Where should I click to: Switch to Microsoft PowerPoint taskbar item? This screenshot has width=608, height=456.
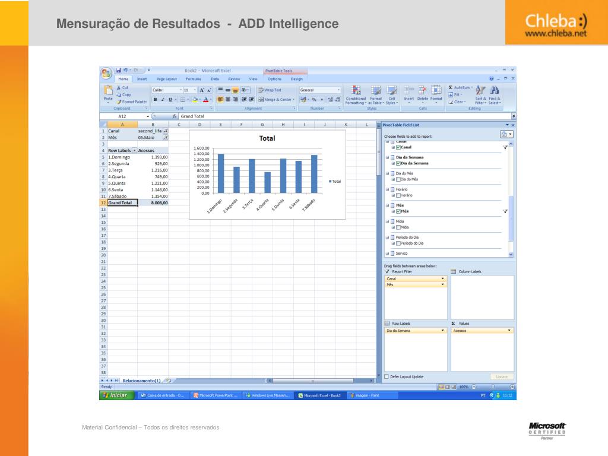[x=216, y=395]
